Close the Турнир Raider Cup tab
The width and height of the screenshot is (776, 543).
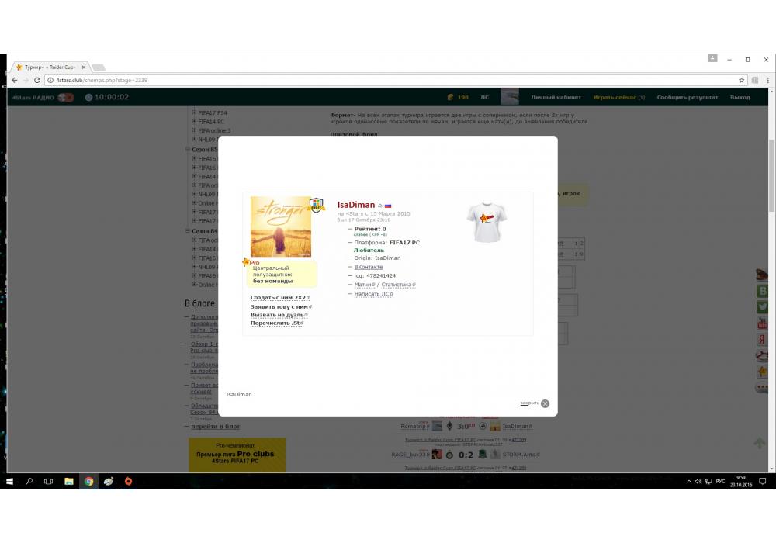(x=83, y=67)
